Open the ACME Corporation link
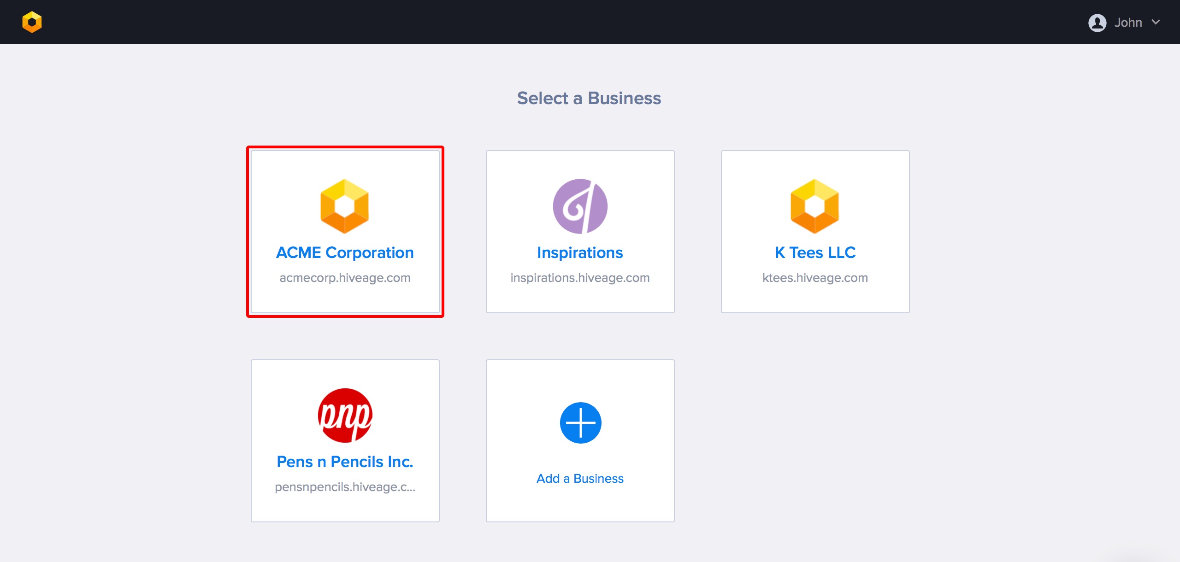 click(x=345, y=252)
